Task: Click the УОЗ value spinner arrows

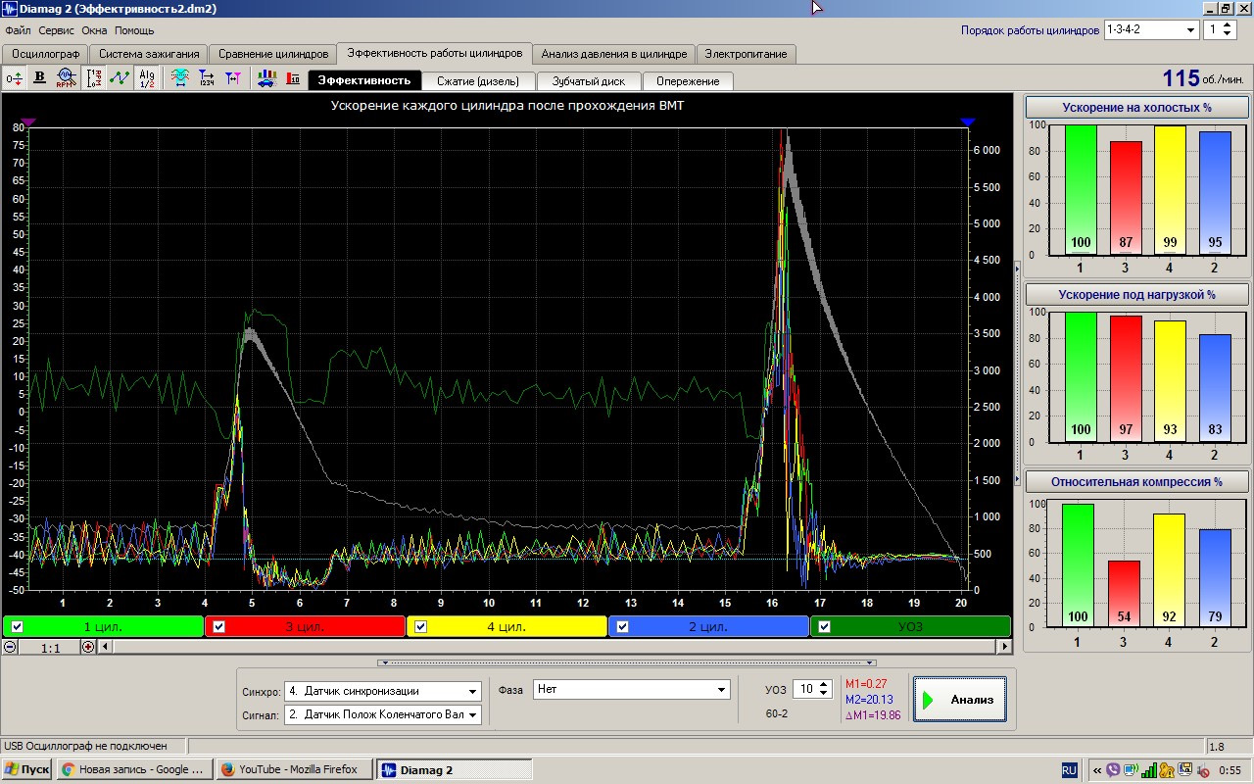Action: [823, 689]
